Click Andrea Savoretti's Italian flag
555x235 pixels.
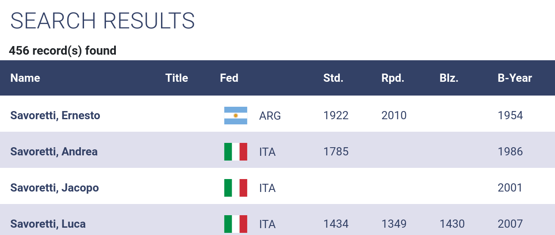click(236, 152)
